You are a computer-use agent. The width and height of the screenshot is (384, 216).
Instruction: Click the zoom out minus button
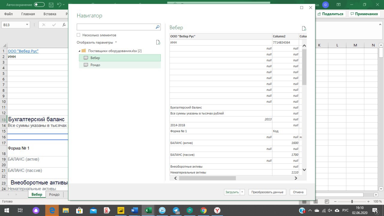[335, 202]
